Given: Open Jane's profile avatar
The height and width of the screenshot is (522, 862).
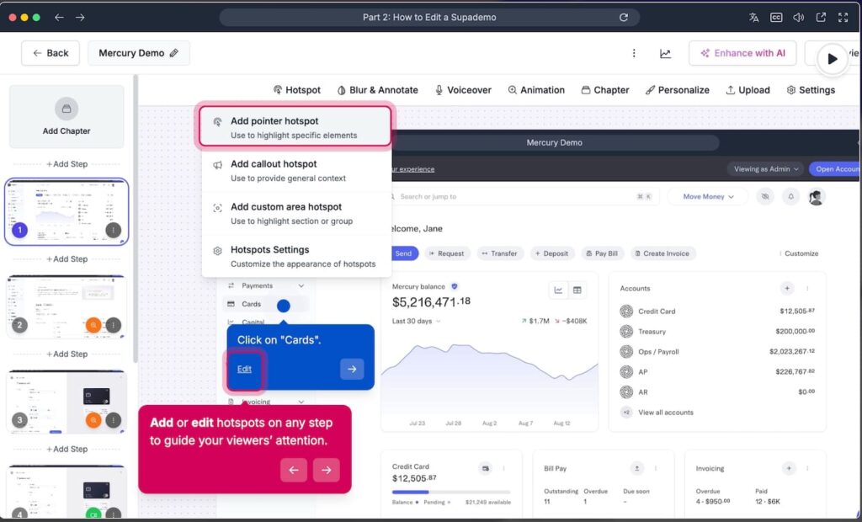Looking at the screenshot, I should (x=817, y=196).
